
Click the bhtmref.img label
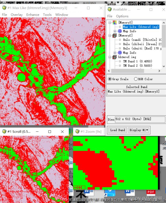127,57
